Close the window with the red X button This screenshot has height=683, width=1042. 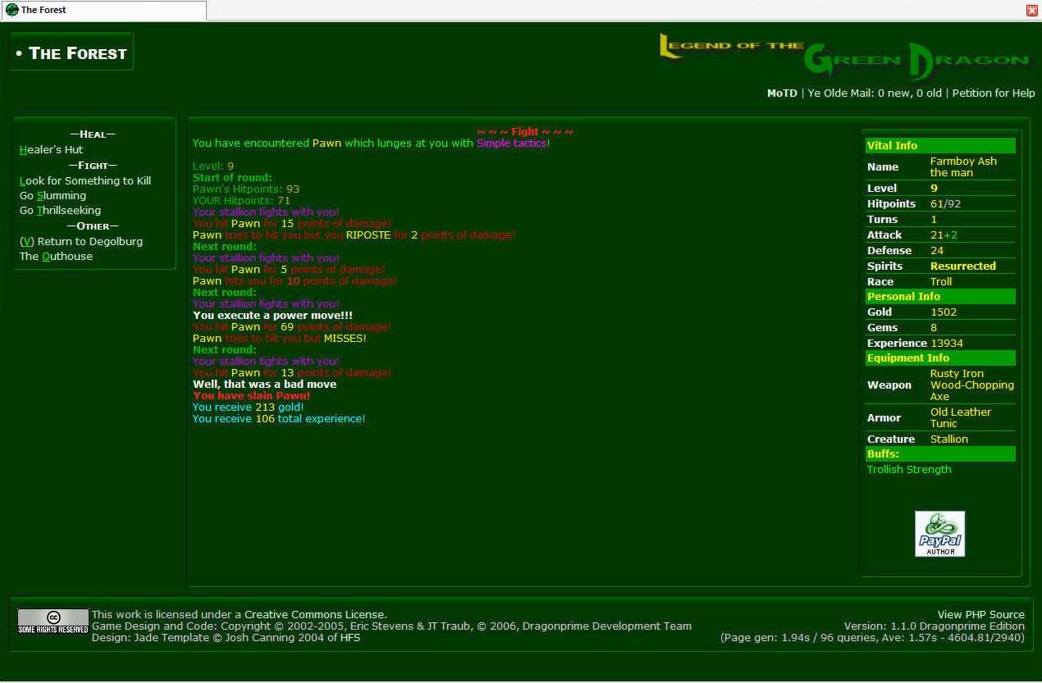(x=1032, y=10)
